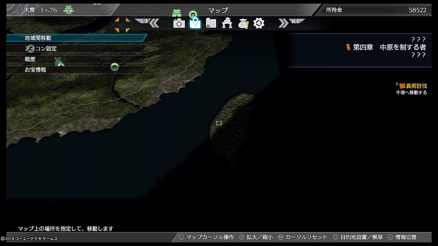
Task: Click the orange four-arrow marker on map
Action: 122,25
